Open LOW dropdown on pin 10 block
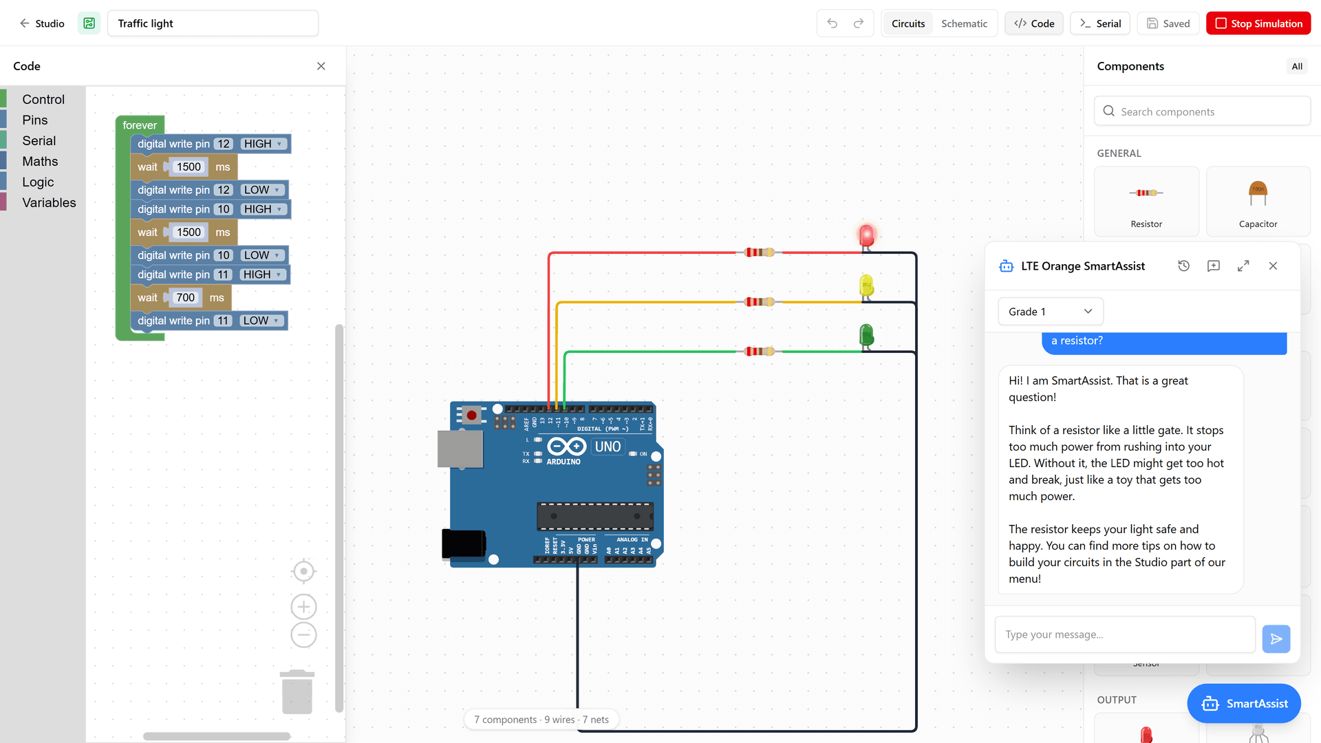This screenshot has width=1321, height=743. coord(263,255)
